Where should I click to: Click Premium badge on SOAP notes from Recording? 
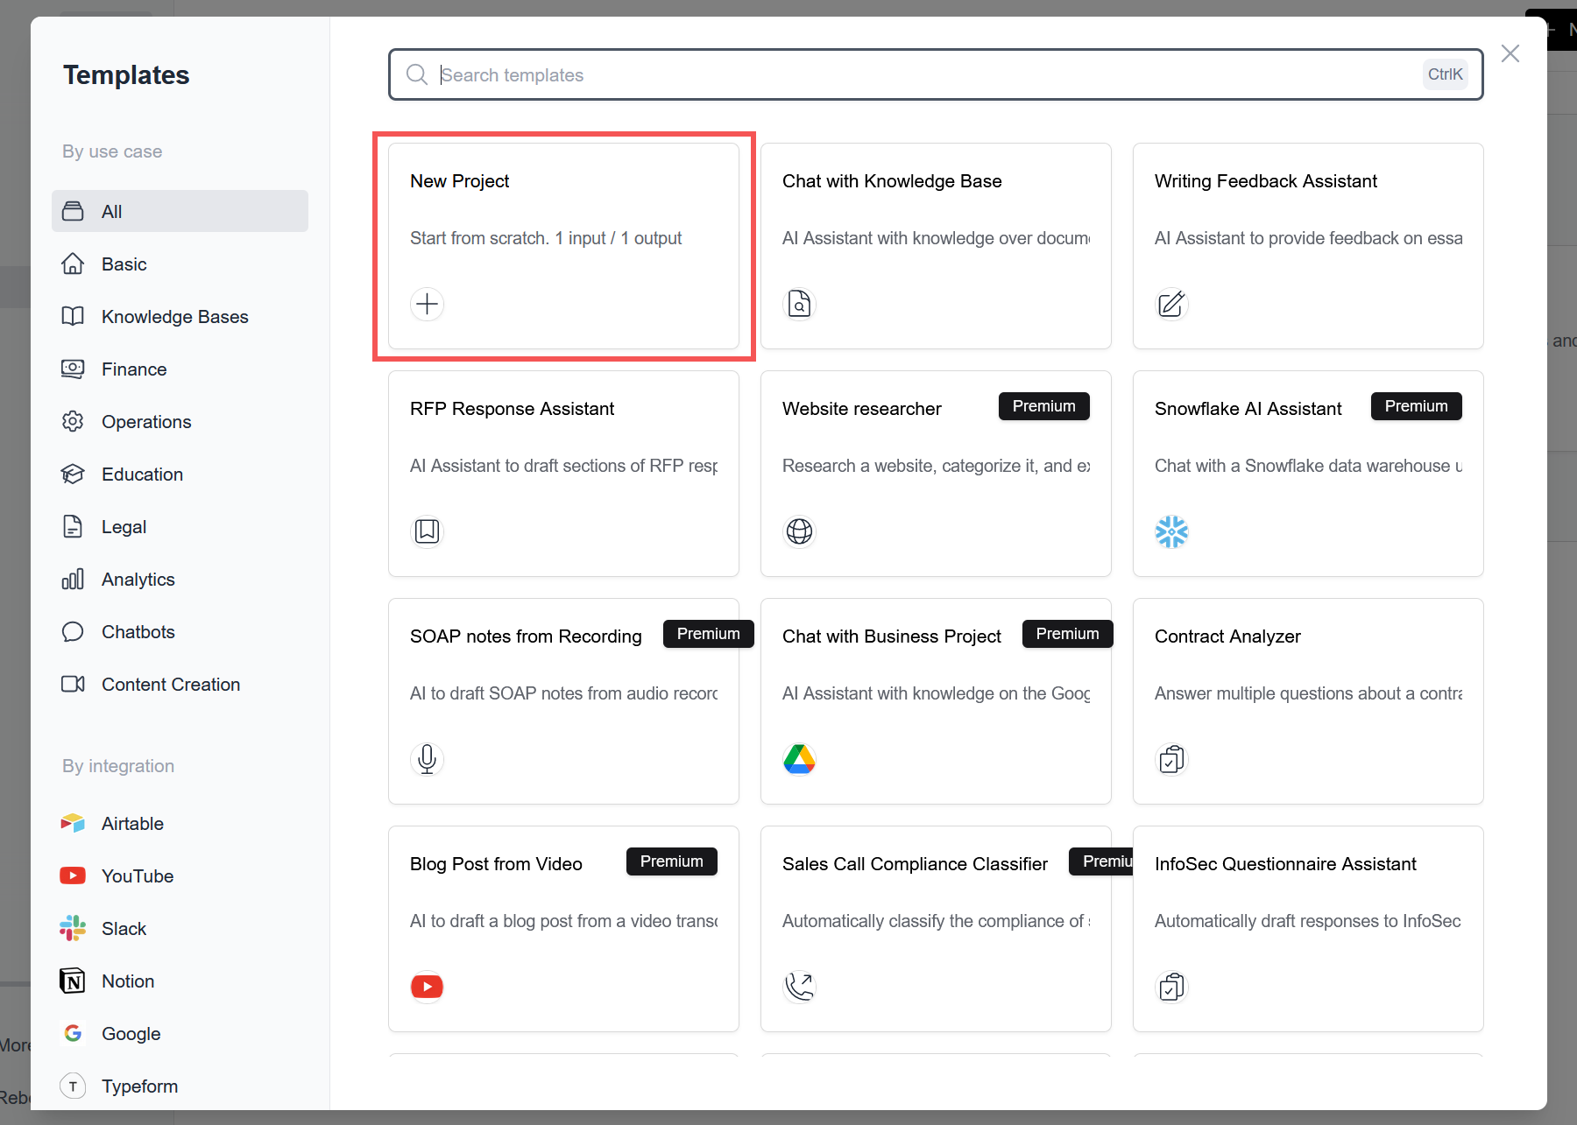(x=708, y=634)
